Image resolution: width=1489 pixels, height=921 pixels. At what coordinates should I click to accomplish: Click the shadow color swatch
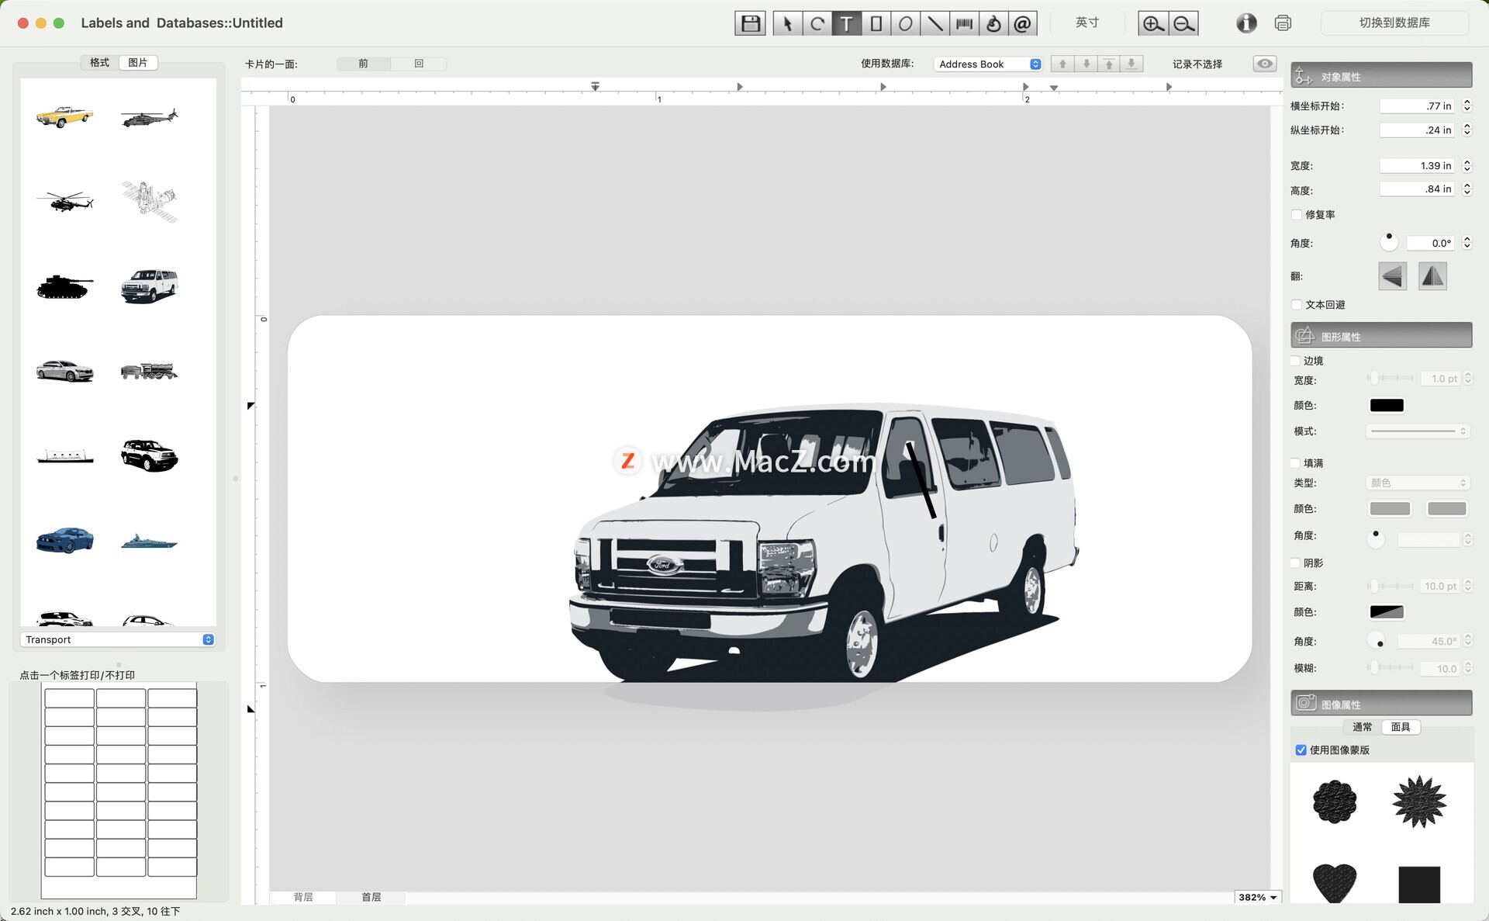click(x=1387, y=612)
